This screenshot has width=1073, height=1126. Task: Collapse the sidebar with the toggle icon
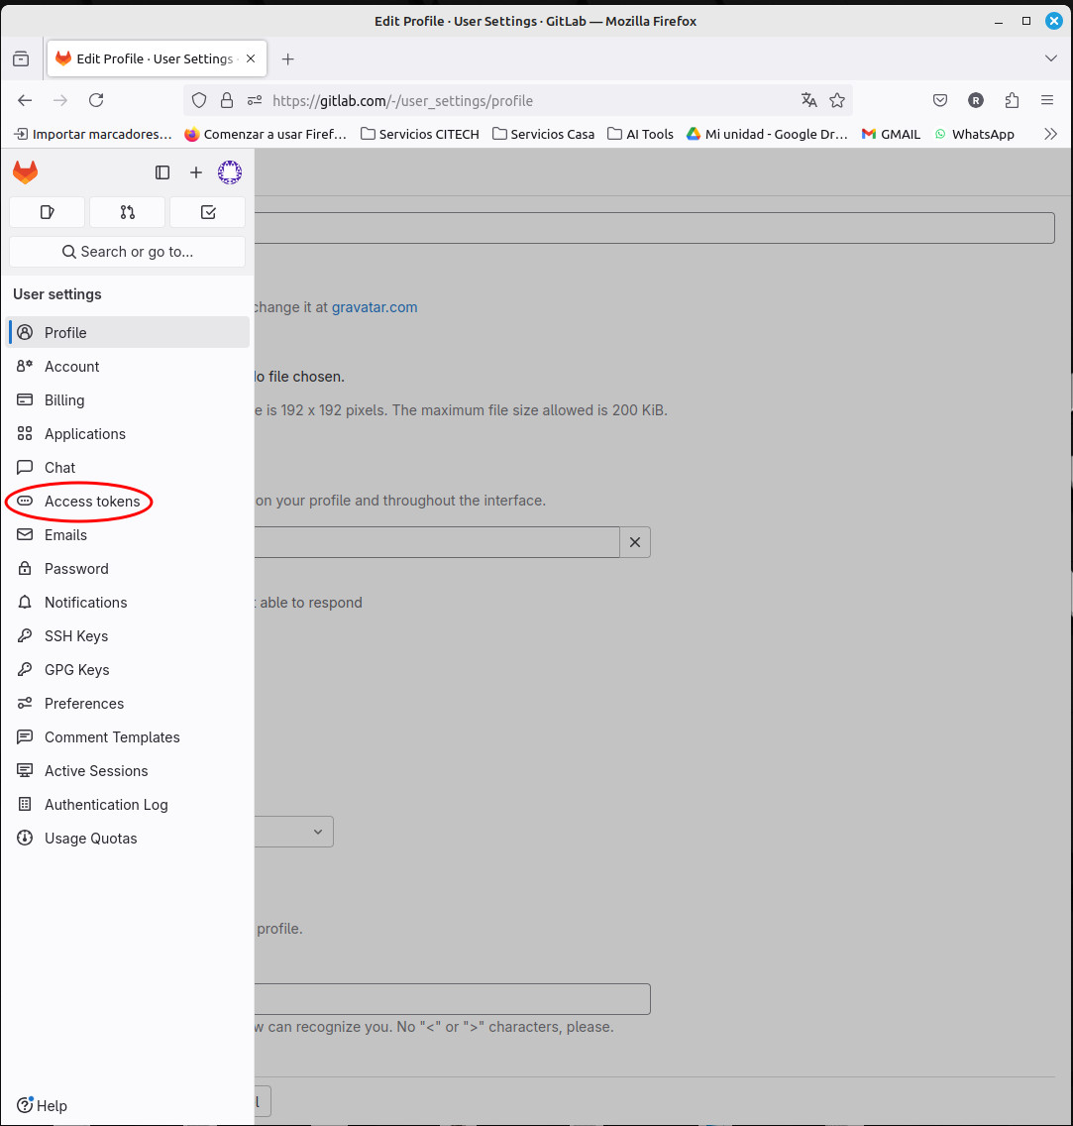162,172
